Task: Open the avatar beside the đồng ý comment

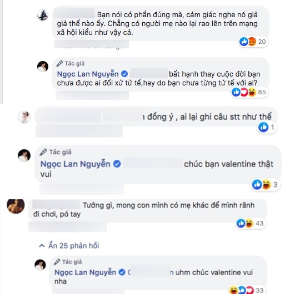Action: point(24,117)
